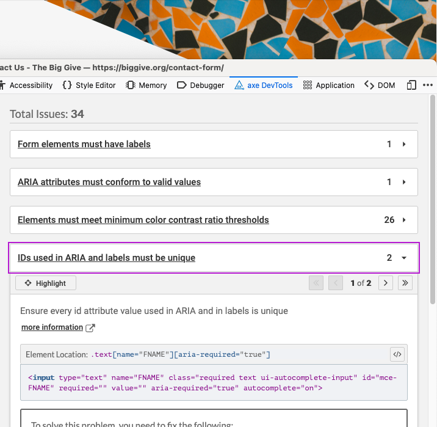The height and width of the screenshot is (427, 437).
Task: Click the input element HTML snippet
Action: pyautogui.click(x=214, y=382)
